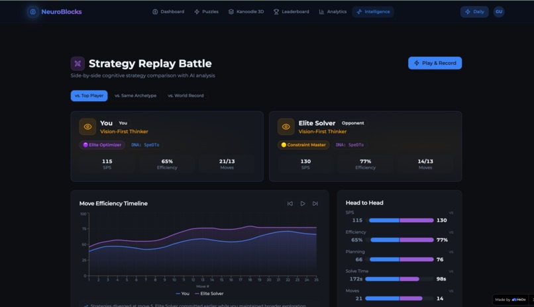Viewport: 534px width, 307px height.
Task: Click the 130 SPS stat on Elite Solver card
Action: 305,164
